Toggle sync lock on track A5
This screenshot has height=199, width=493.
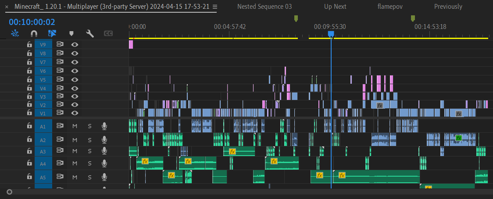60,178
